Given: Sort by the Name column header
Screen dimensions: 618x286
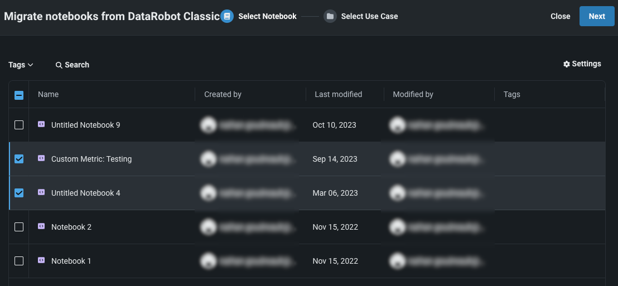Looking at the screenshot, I should [48, 94].
